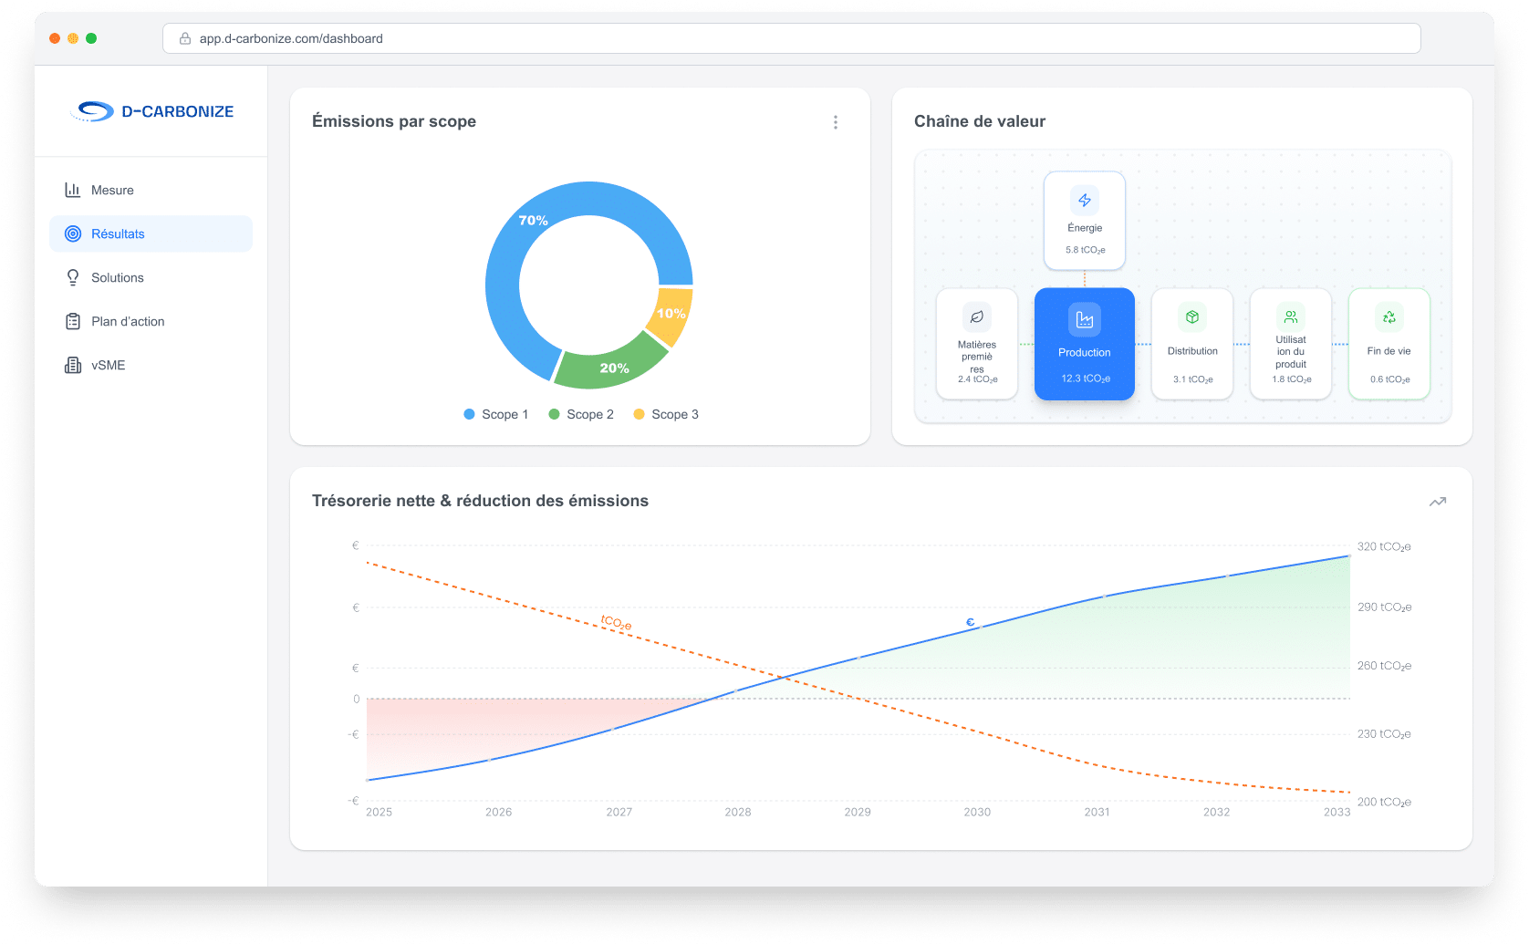Select the Solutions lightbulb icon
The height and width of the screenshot is (944, 1529).
[x=73, y=277]
